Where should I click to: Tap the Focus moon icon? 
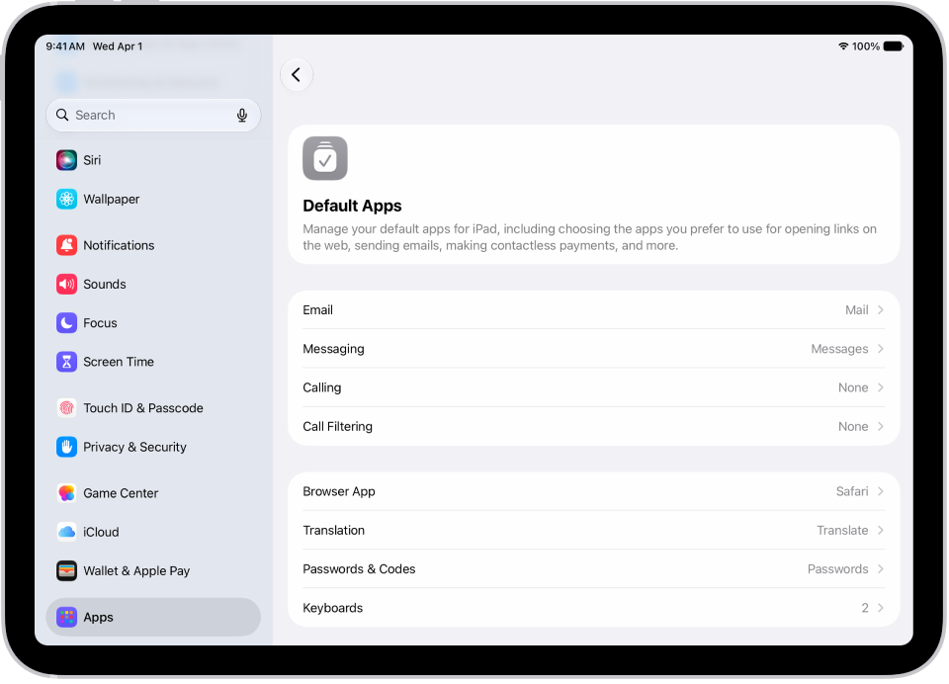(x=66, y=323)
